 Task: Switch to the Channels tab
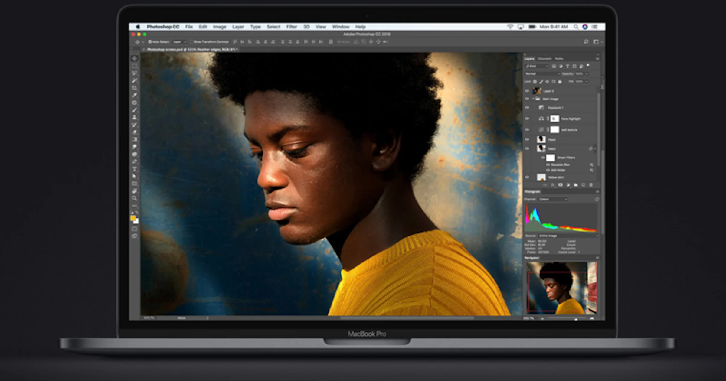pos(544,59)
